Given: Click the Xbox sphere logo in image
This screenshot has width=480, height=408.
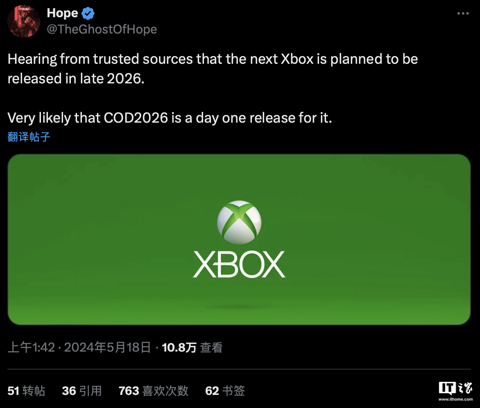Looking at the screenshot, I should 239,223.
